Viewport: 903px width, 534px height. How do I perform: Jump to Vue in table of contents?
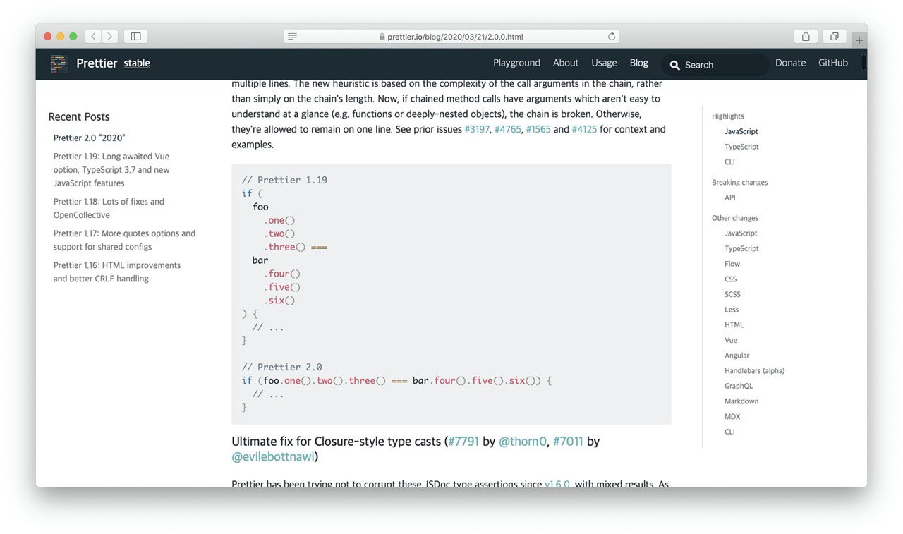click(731, 341)
